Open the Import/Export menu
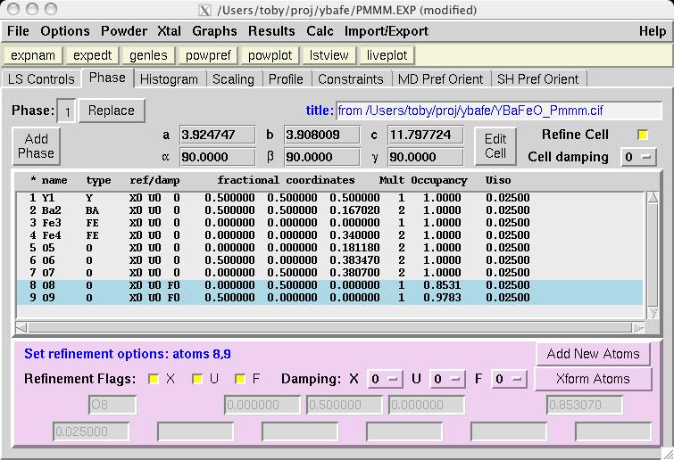Screen dimensions: 674x460 click(387, 31)
